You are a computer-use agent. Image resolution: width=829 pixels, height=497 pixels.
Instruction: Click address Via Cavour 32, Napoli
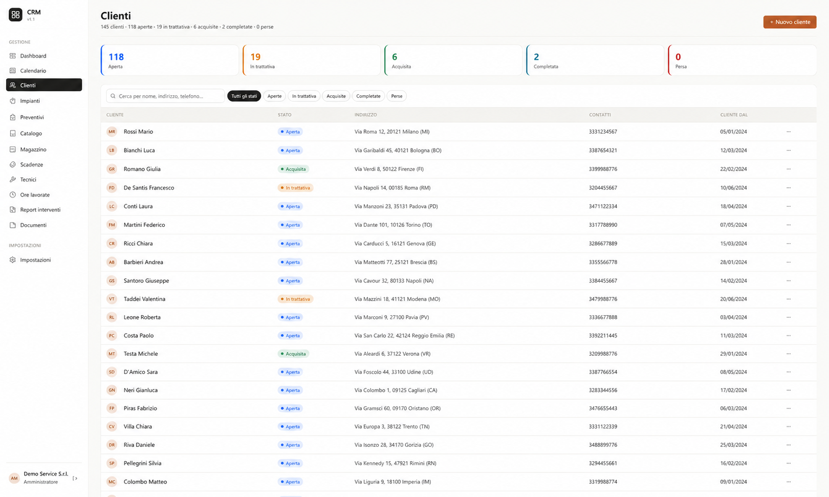coord(394,280)
